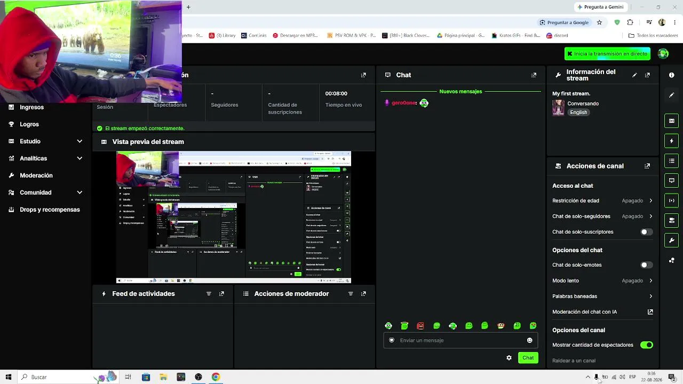Filter the Feed de actividades
The image size is (683, 384).
pos(209,294)
